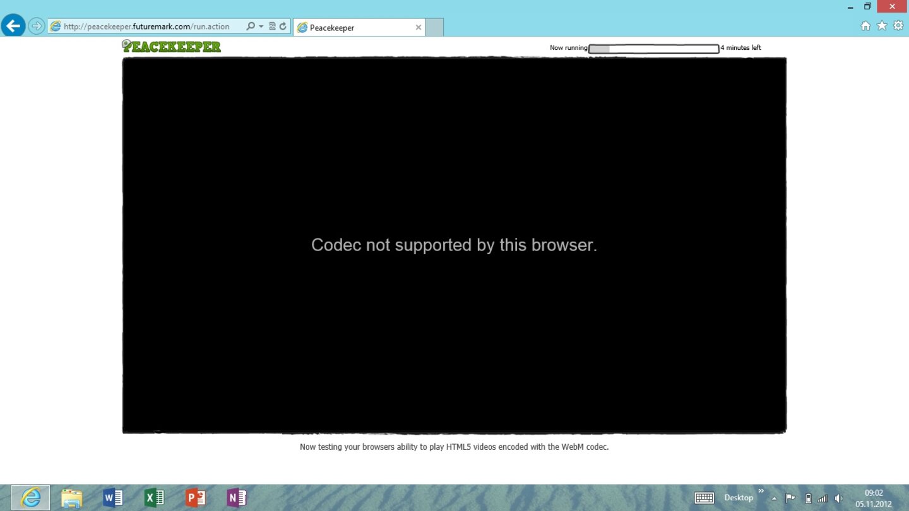
Task: Open the touch keyboard icon
Action: click(704, 498)
